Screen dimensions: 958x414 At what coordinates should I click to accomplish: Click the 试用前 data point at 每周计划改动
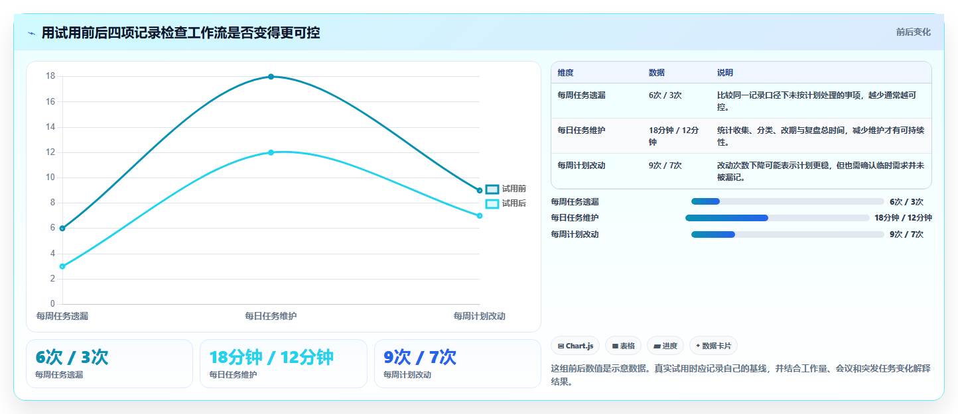[480, 191]
